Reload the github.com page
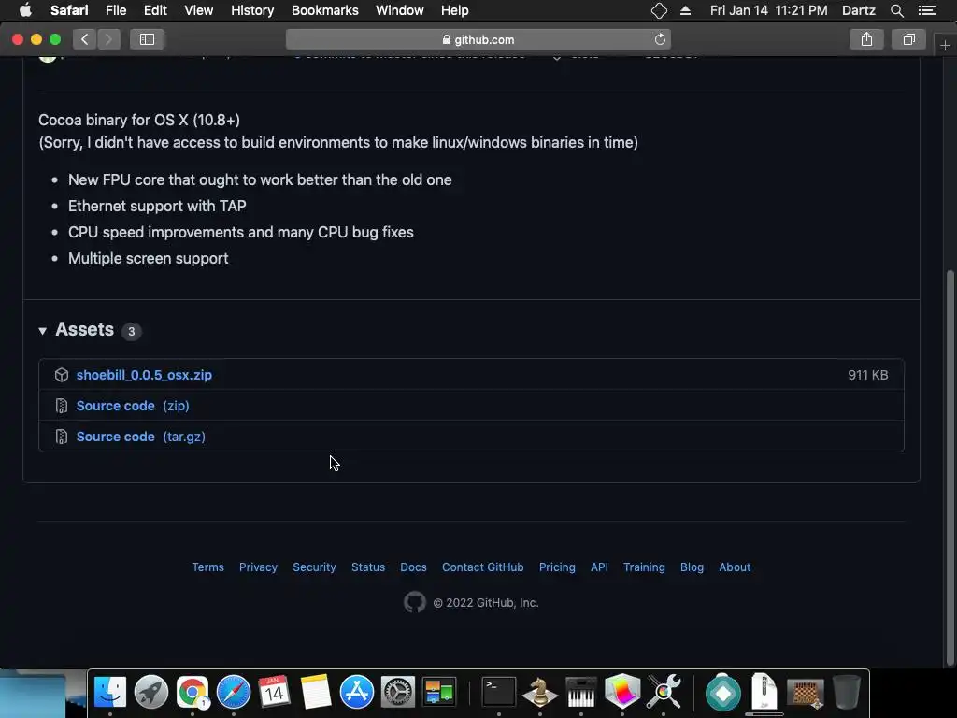 (660, 39)
